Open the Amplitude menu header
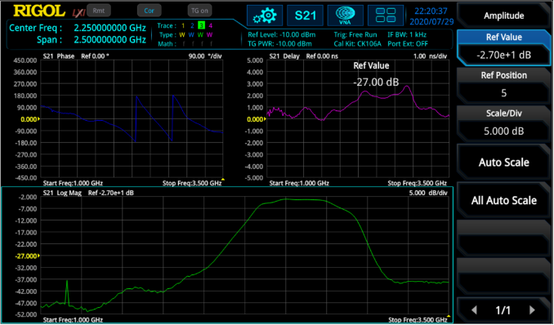554x325 pixels. click(504, 16)
